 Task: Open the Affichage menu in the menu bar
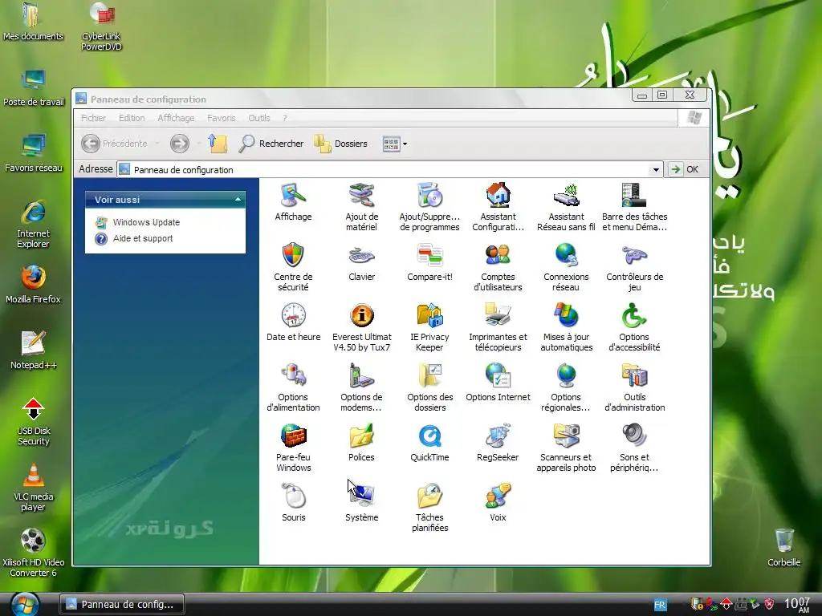tap(176, 118)
